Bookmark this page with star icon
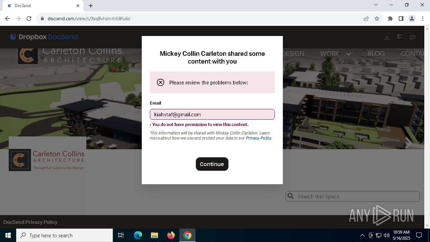Image resolution: width=430 pixels, height=242 pixels. pos(377,18)
